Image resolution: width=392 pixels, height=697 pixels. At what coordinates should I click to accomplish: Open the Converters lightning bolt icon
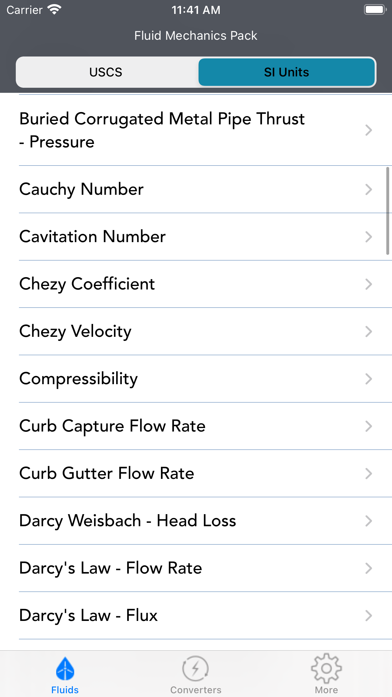[x=196, y=669]
